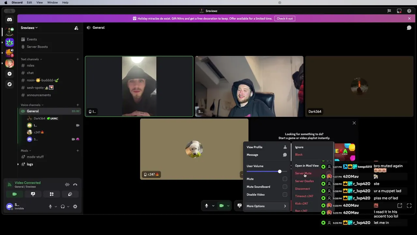Image resolution: width=417 pixels, height=235 pixels.
Task: Open Discord direct messages home icon
Action: tap(9, 20)
